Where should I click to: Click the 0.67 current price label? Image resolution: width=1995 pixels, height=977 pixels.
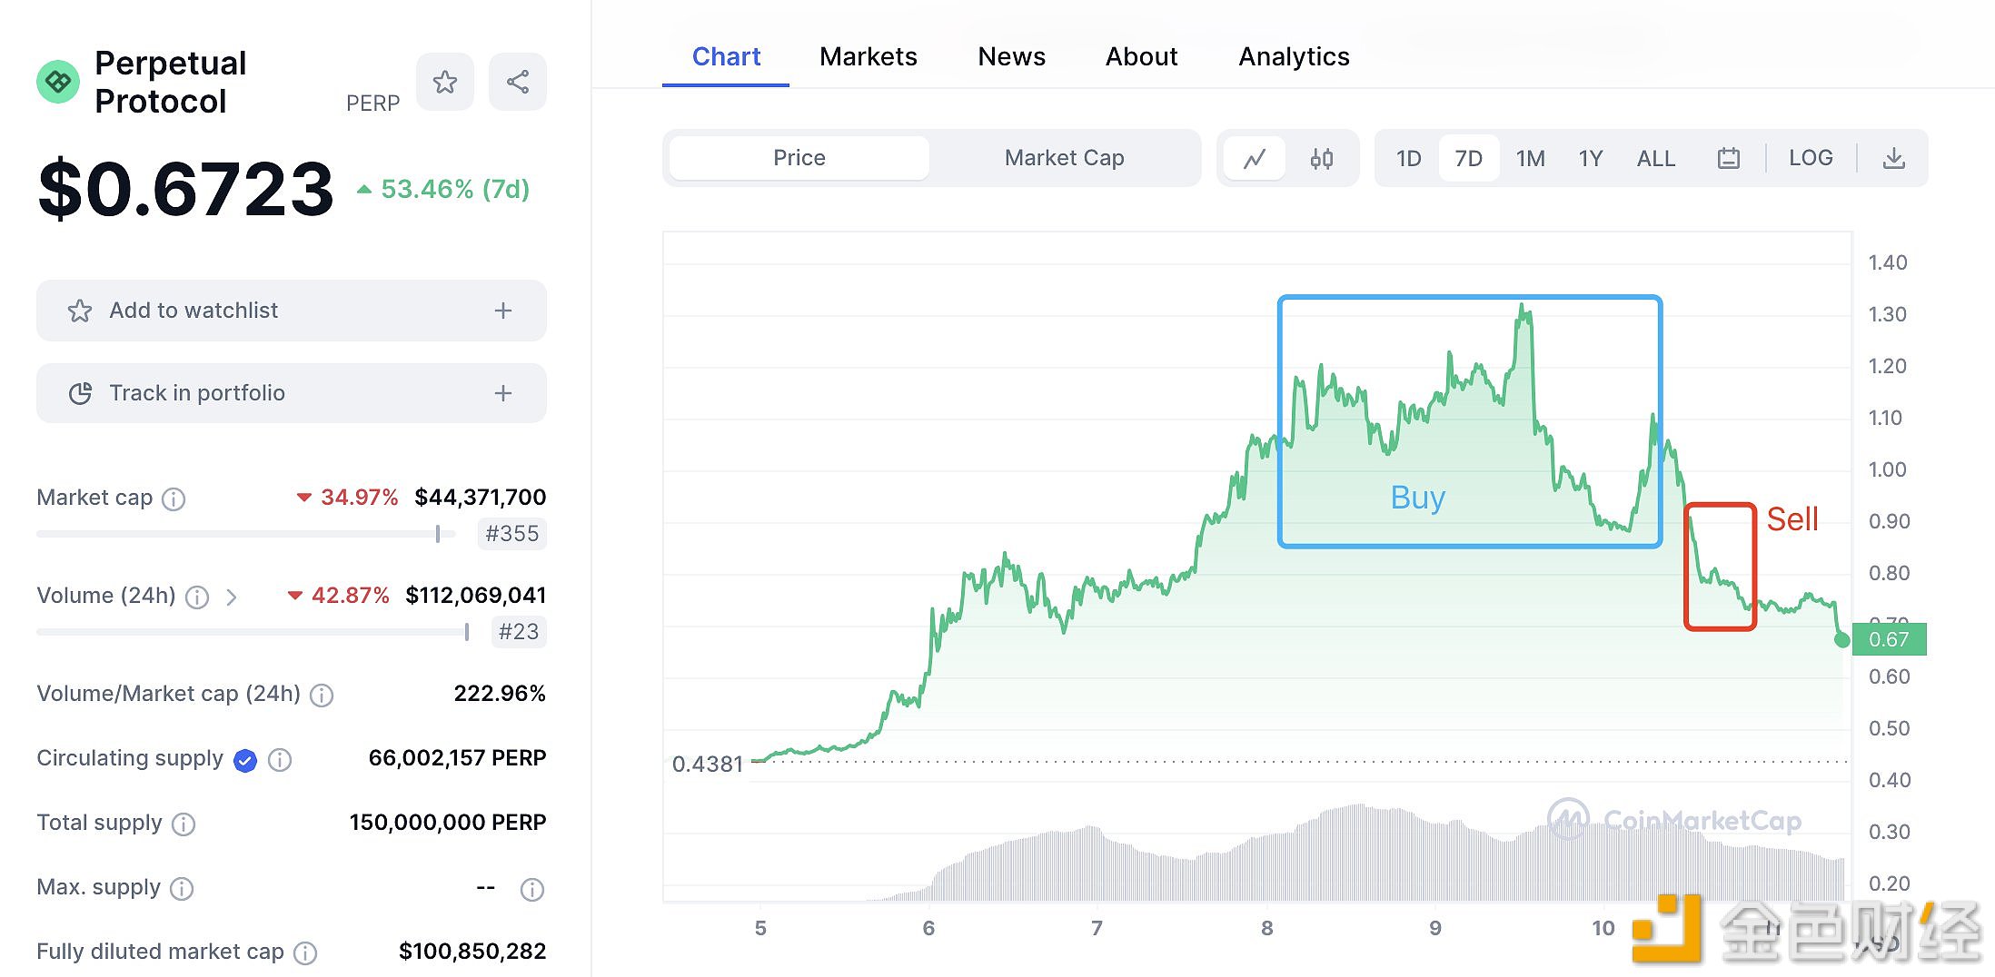[1890, 639]
